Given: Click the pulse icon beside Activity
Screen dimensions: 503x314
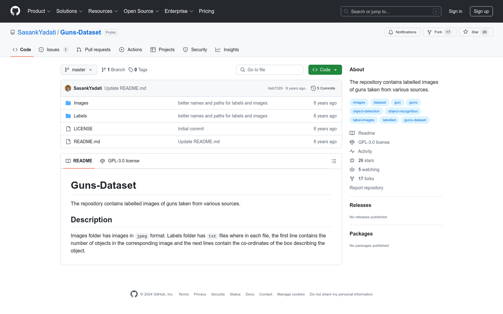Looking at the screenshot, I should pyautogui.click(x=352, y=151).
